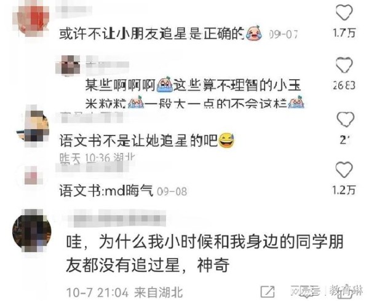Viewport: 369px width, 301px height.
Task: Open blurred username above 哇，为什么我小时候 comment
Action: [117, 219]
